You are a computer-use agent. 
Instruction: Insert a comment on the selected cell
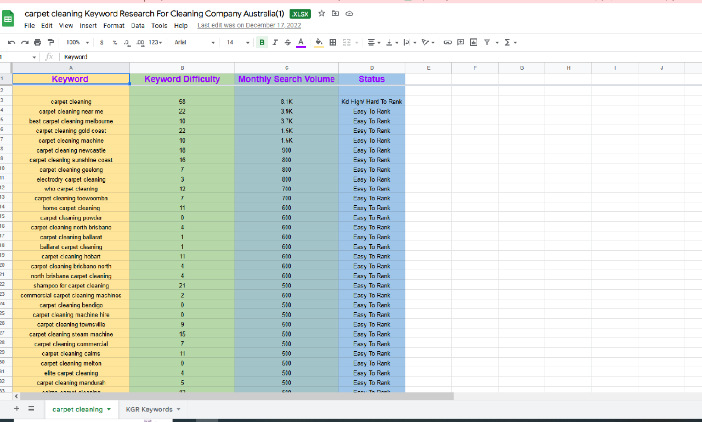[x=461, y=42]
